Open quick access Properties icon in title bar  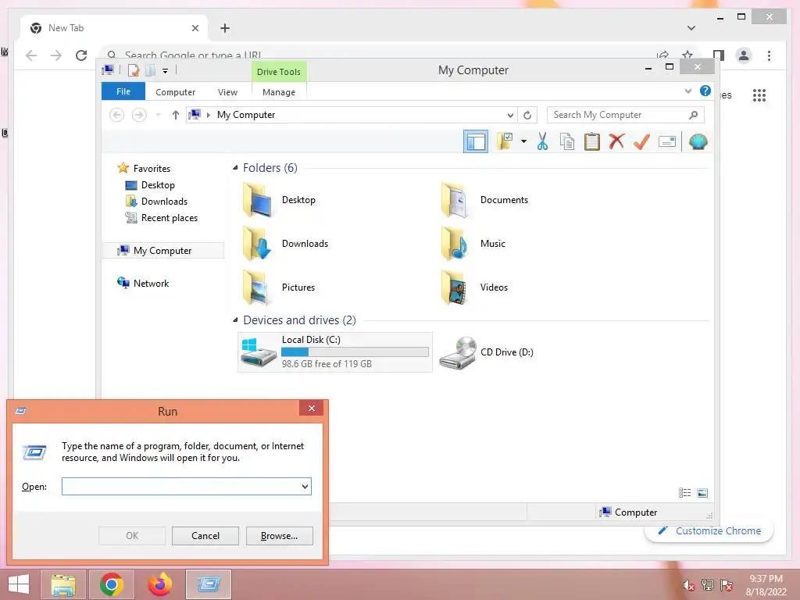(133, 70)
